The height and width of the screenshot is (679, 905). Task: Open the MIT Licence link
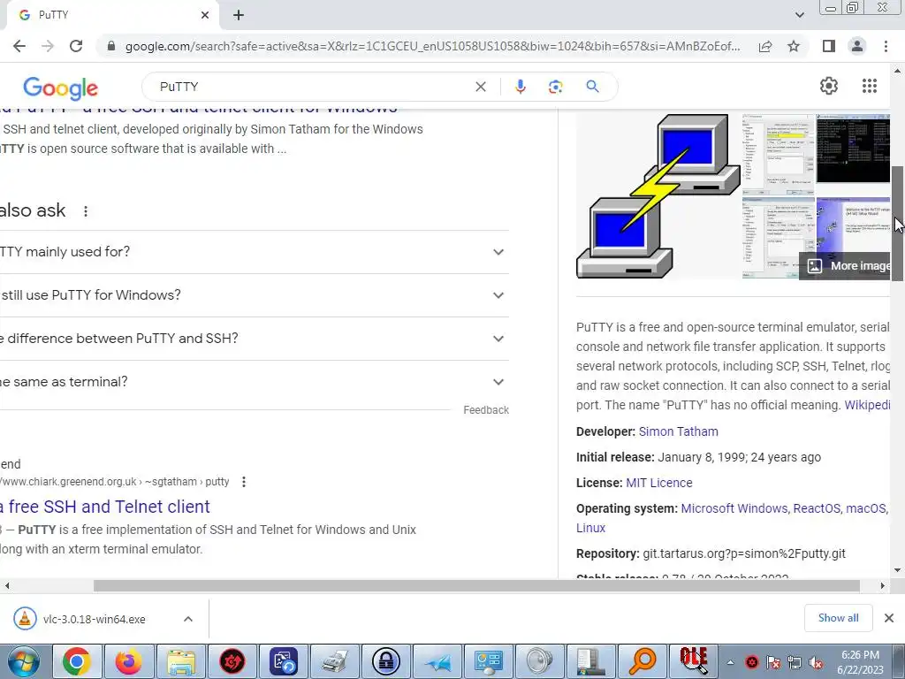click(x=659, y=483)
